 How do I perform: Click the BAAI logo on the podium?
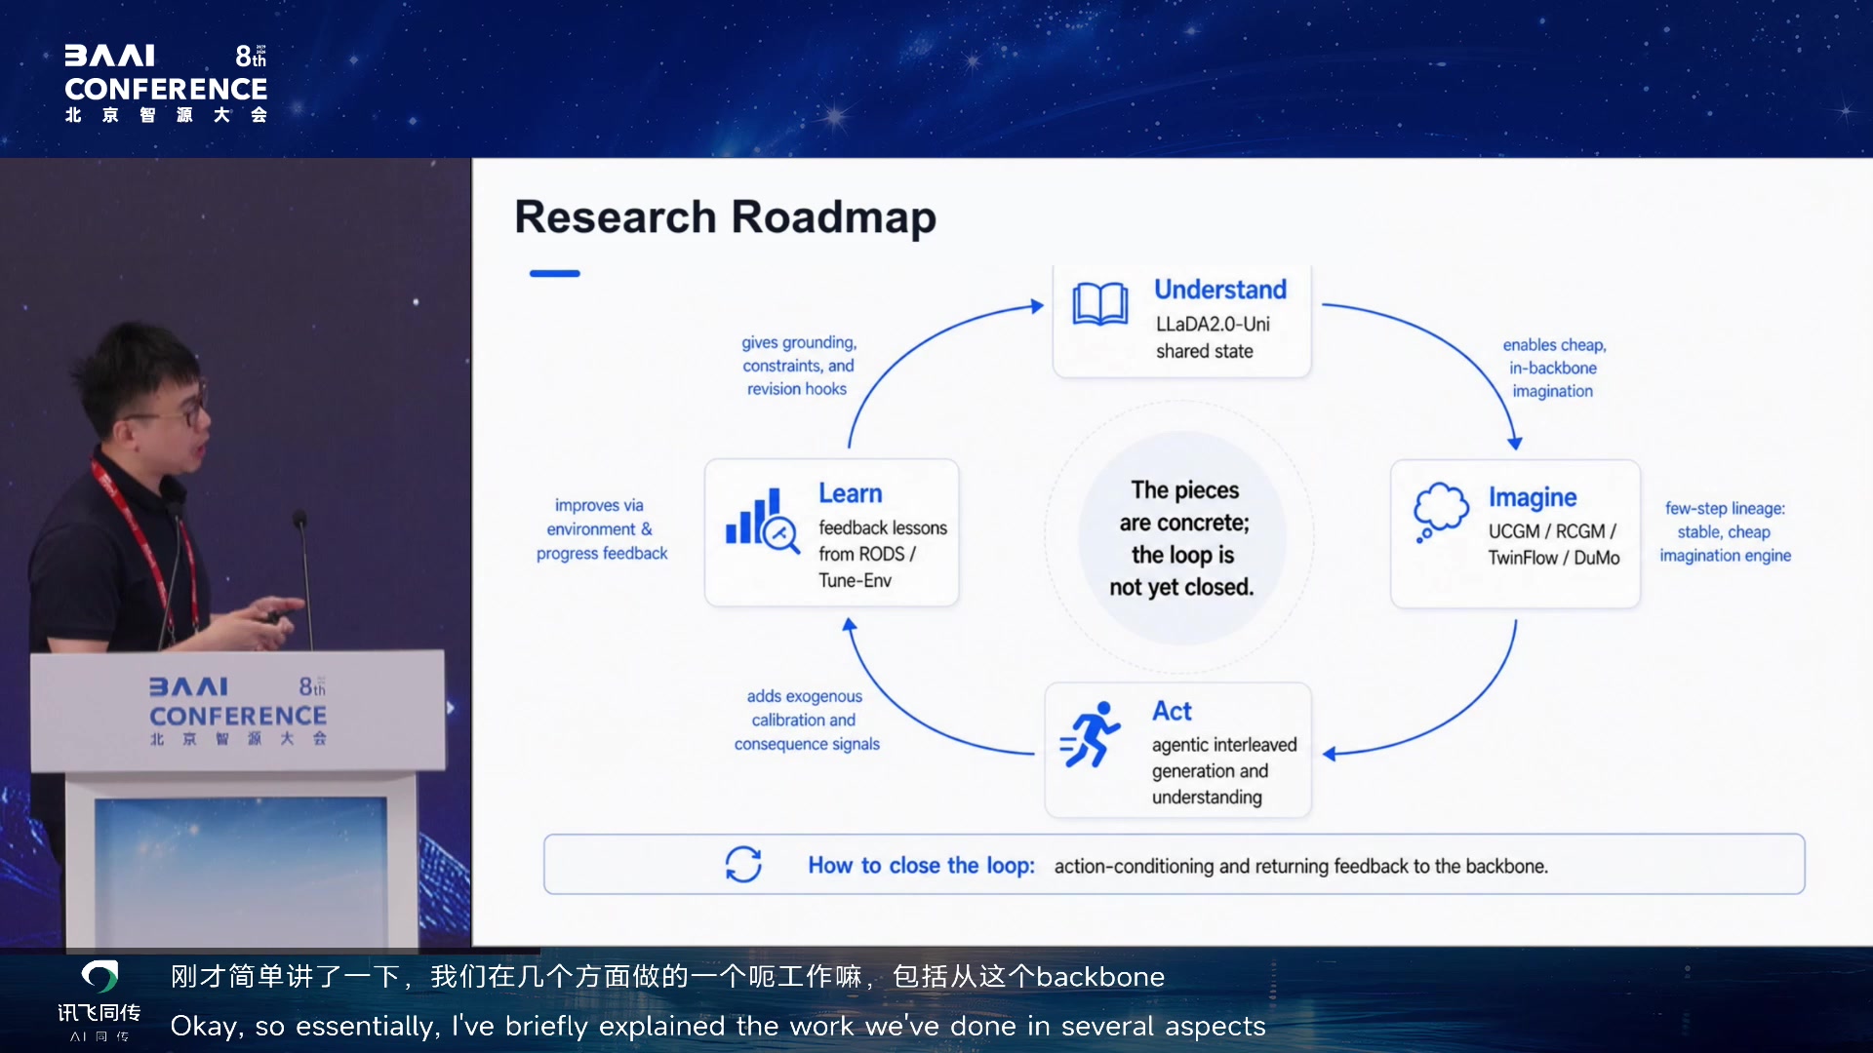click(238, 712)
